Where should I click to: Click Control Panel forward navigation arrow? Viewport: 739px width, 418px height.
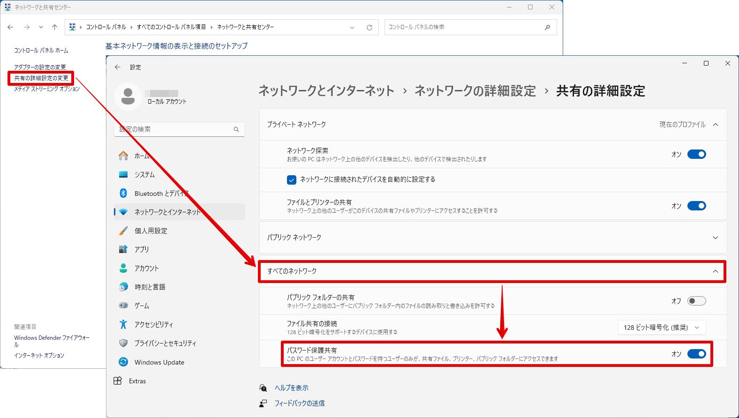tap(27, 27)
